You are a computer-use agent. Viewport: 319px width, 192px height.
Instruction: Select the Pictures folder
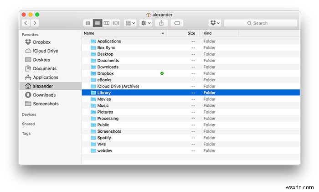(x=191, y=112)
